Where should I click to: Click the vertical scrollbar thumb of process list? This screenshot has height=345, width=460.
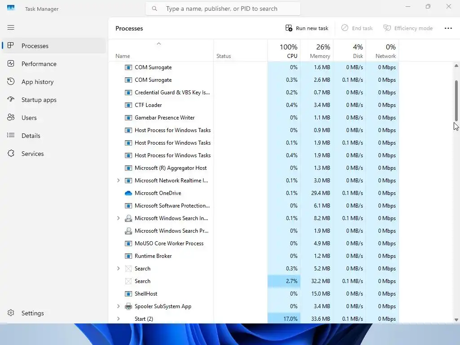coord(456,100)
